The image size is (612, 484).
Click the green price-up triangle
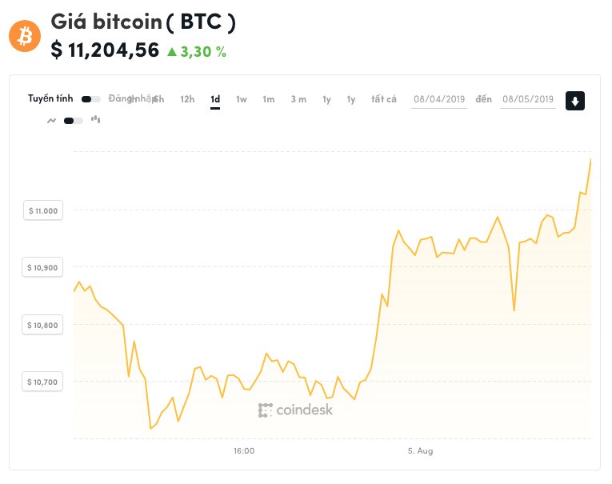tap(171, 52)
